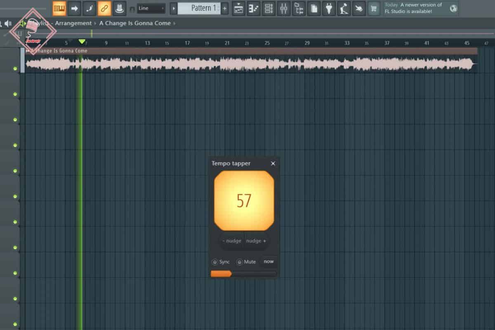Enable Mute in the Tempo tapper
495x330 pixels.
240,262
